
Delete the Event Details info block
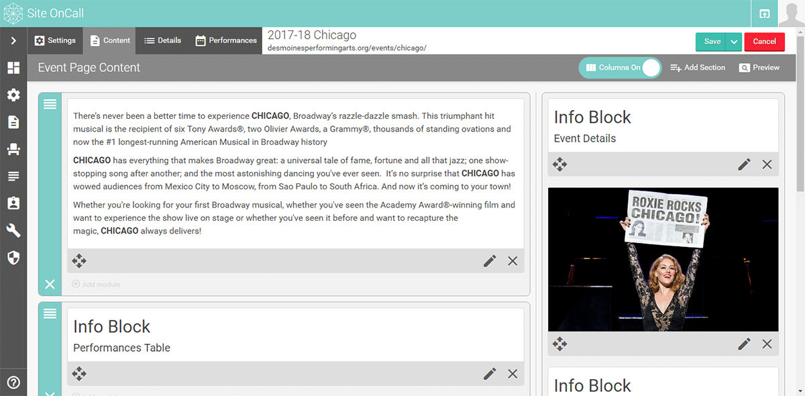pyautogui.click(x=767, y=164)
